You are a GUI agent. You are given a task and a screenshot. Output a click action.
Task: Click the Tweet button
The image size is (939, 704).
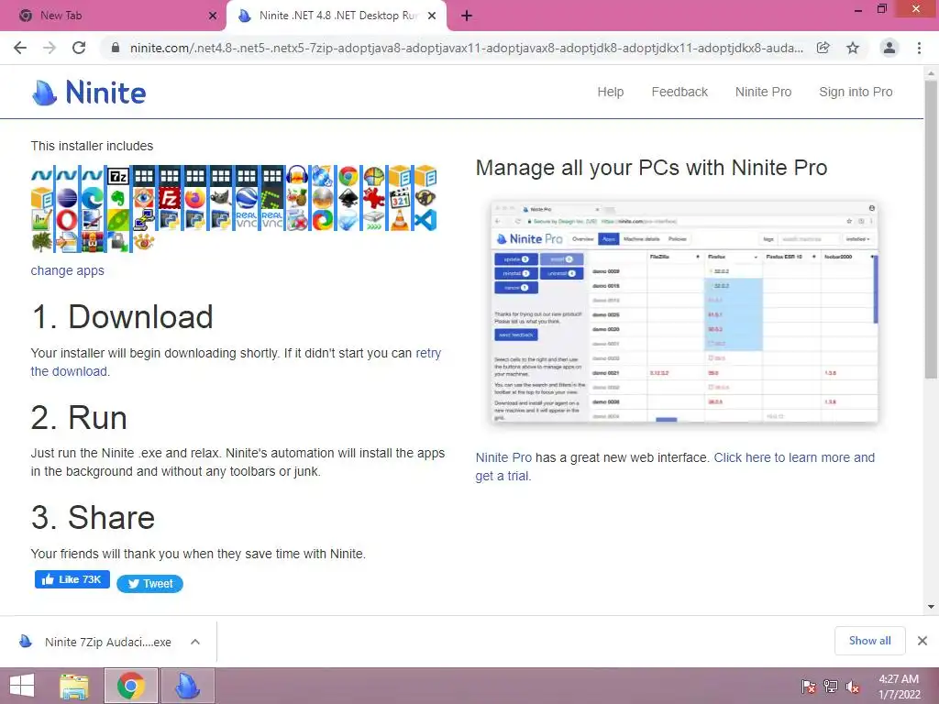149,584
